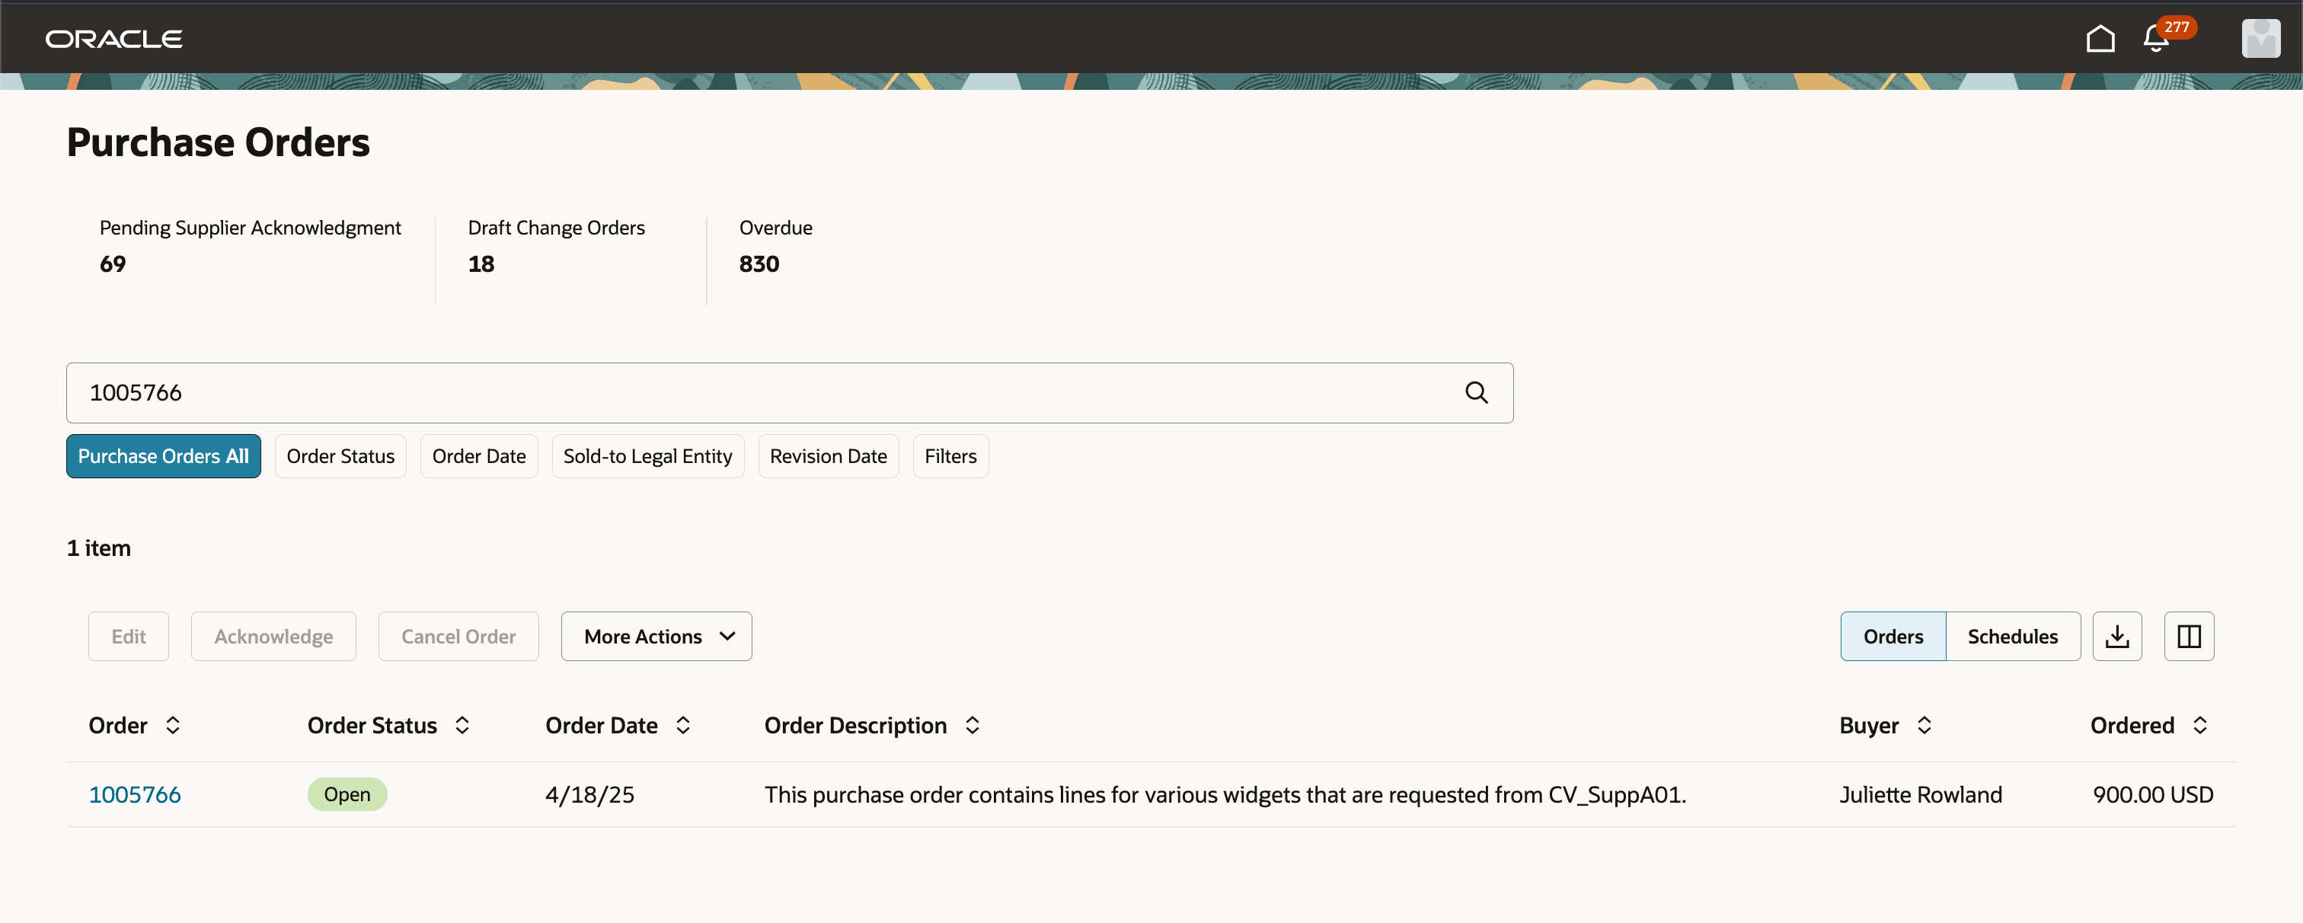Click the Oracle logo
The image size is (2303, 923).
pos(113,38)
